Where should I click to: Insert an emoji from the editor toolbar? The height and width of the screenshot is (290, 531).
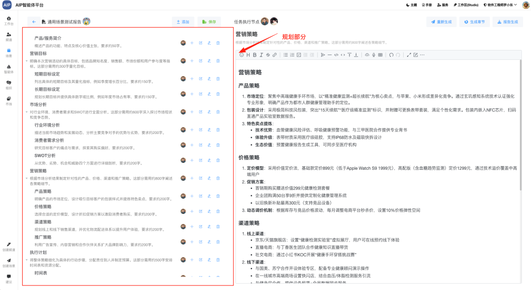tap(241, 55)
